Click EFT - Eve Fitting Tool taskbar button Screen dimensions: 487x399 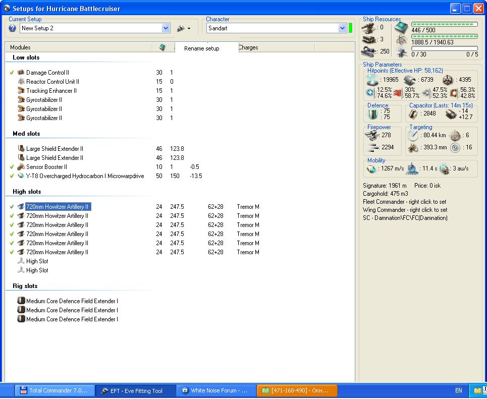135,390
